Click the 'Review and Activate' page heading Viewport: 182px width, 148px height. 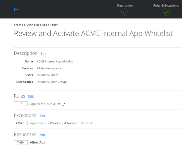coord(93,34)
